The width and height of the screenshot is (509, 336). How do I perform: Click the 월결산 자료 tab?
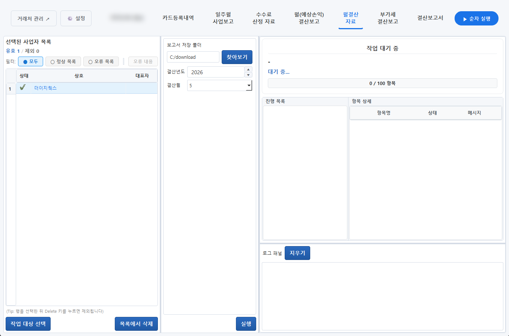(x=351, y=18)
